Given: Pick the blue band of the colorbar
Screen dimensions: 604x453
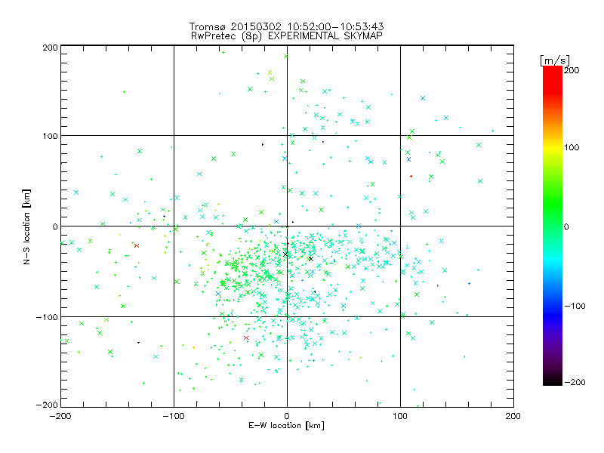Looking at the screenshot, I should 553,314.
